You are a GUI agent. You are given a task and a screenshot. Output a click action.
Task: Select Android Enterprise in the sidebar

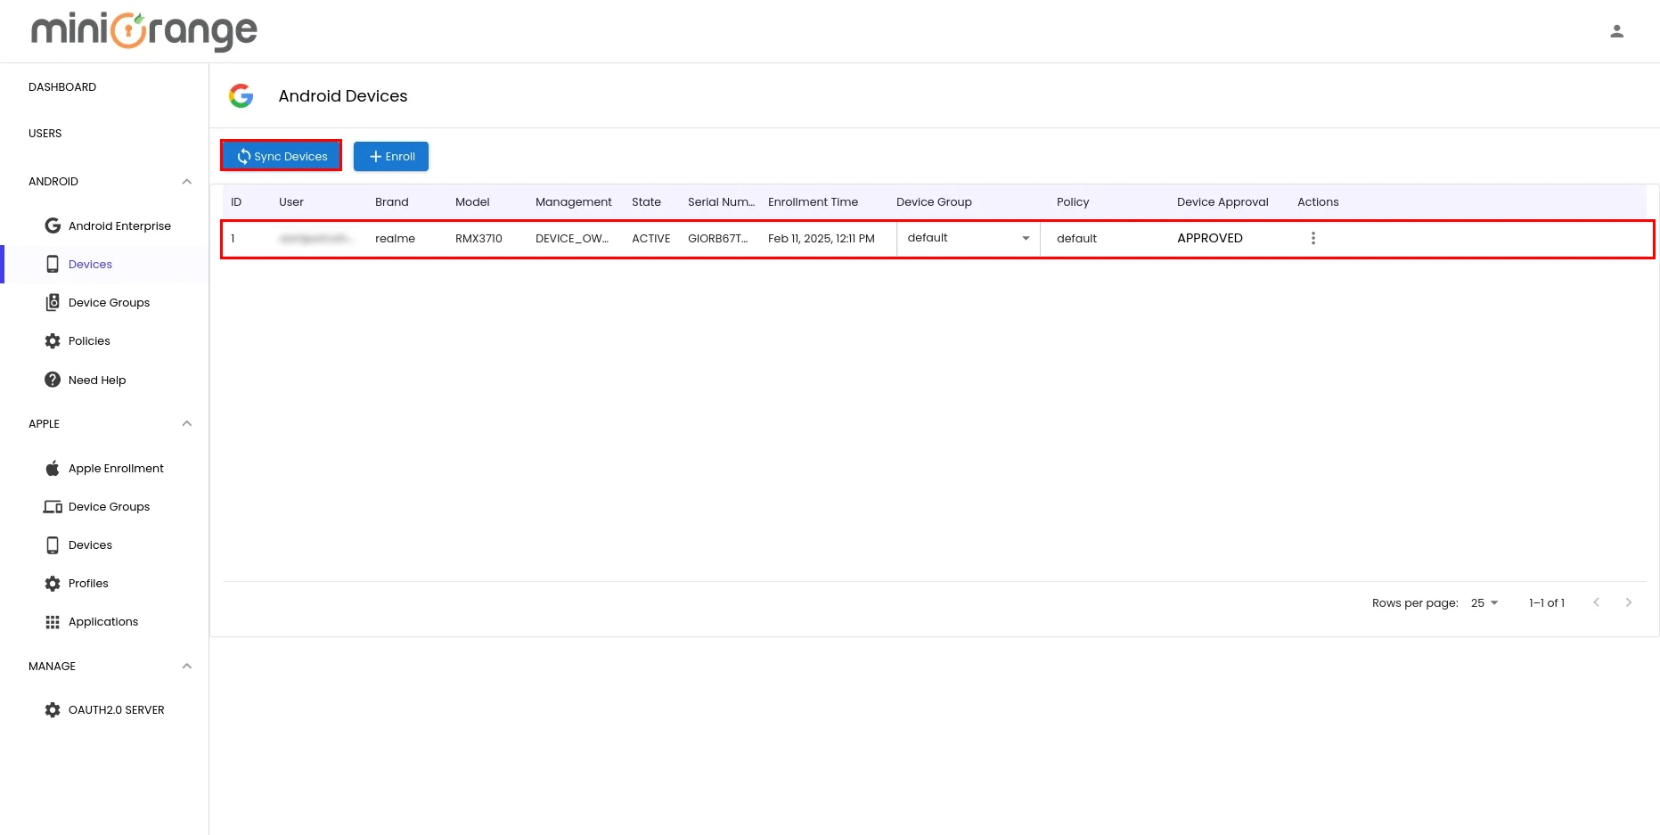(119, 225)
